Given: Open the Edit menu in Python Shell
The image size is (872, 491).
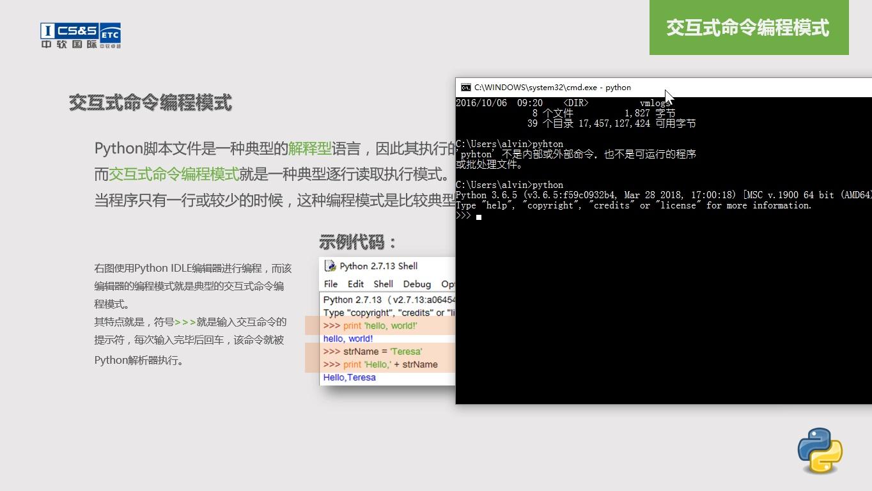Looking at the screenshot, I should [355, 284].
